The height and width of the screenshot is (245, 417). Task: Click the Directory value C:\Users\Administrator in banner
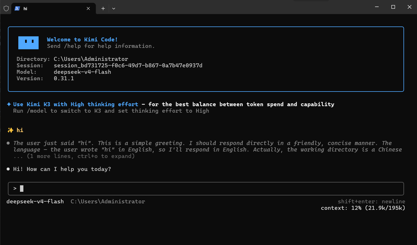[91, 59]
